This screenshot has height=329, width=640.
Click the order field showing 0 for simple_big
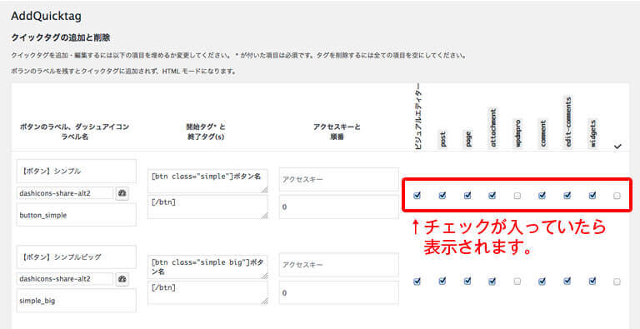tap(339, 292)
